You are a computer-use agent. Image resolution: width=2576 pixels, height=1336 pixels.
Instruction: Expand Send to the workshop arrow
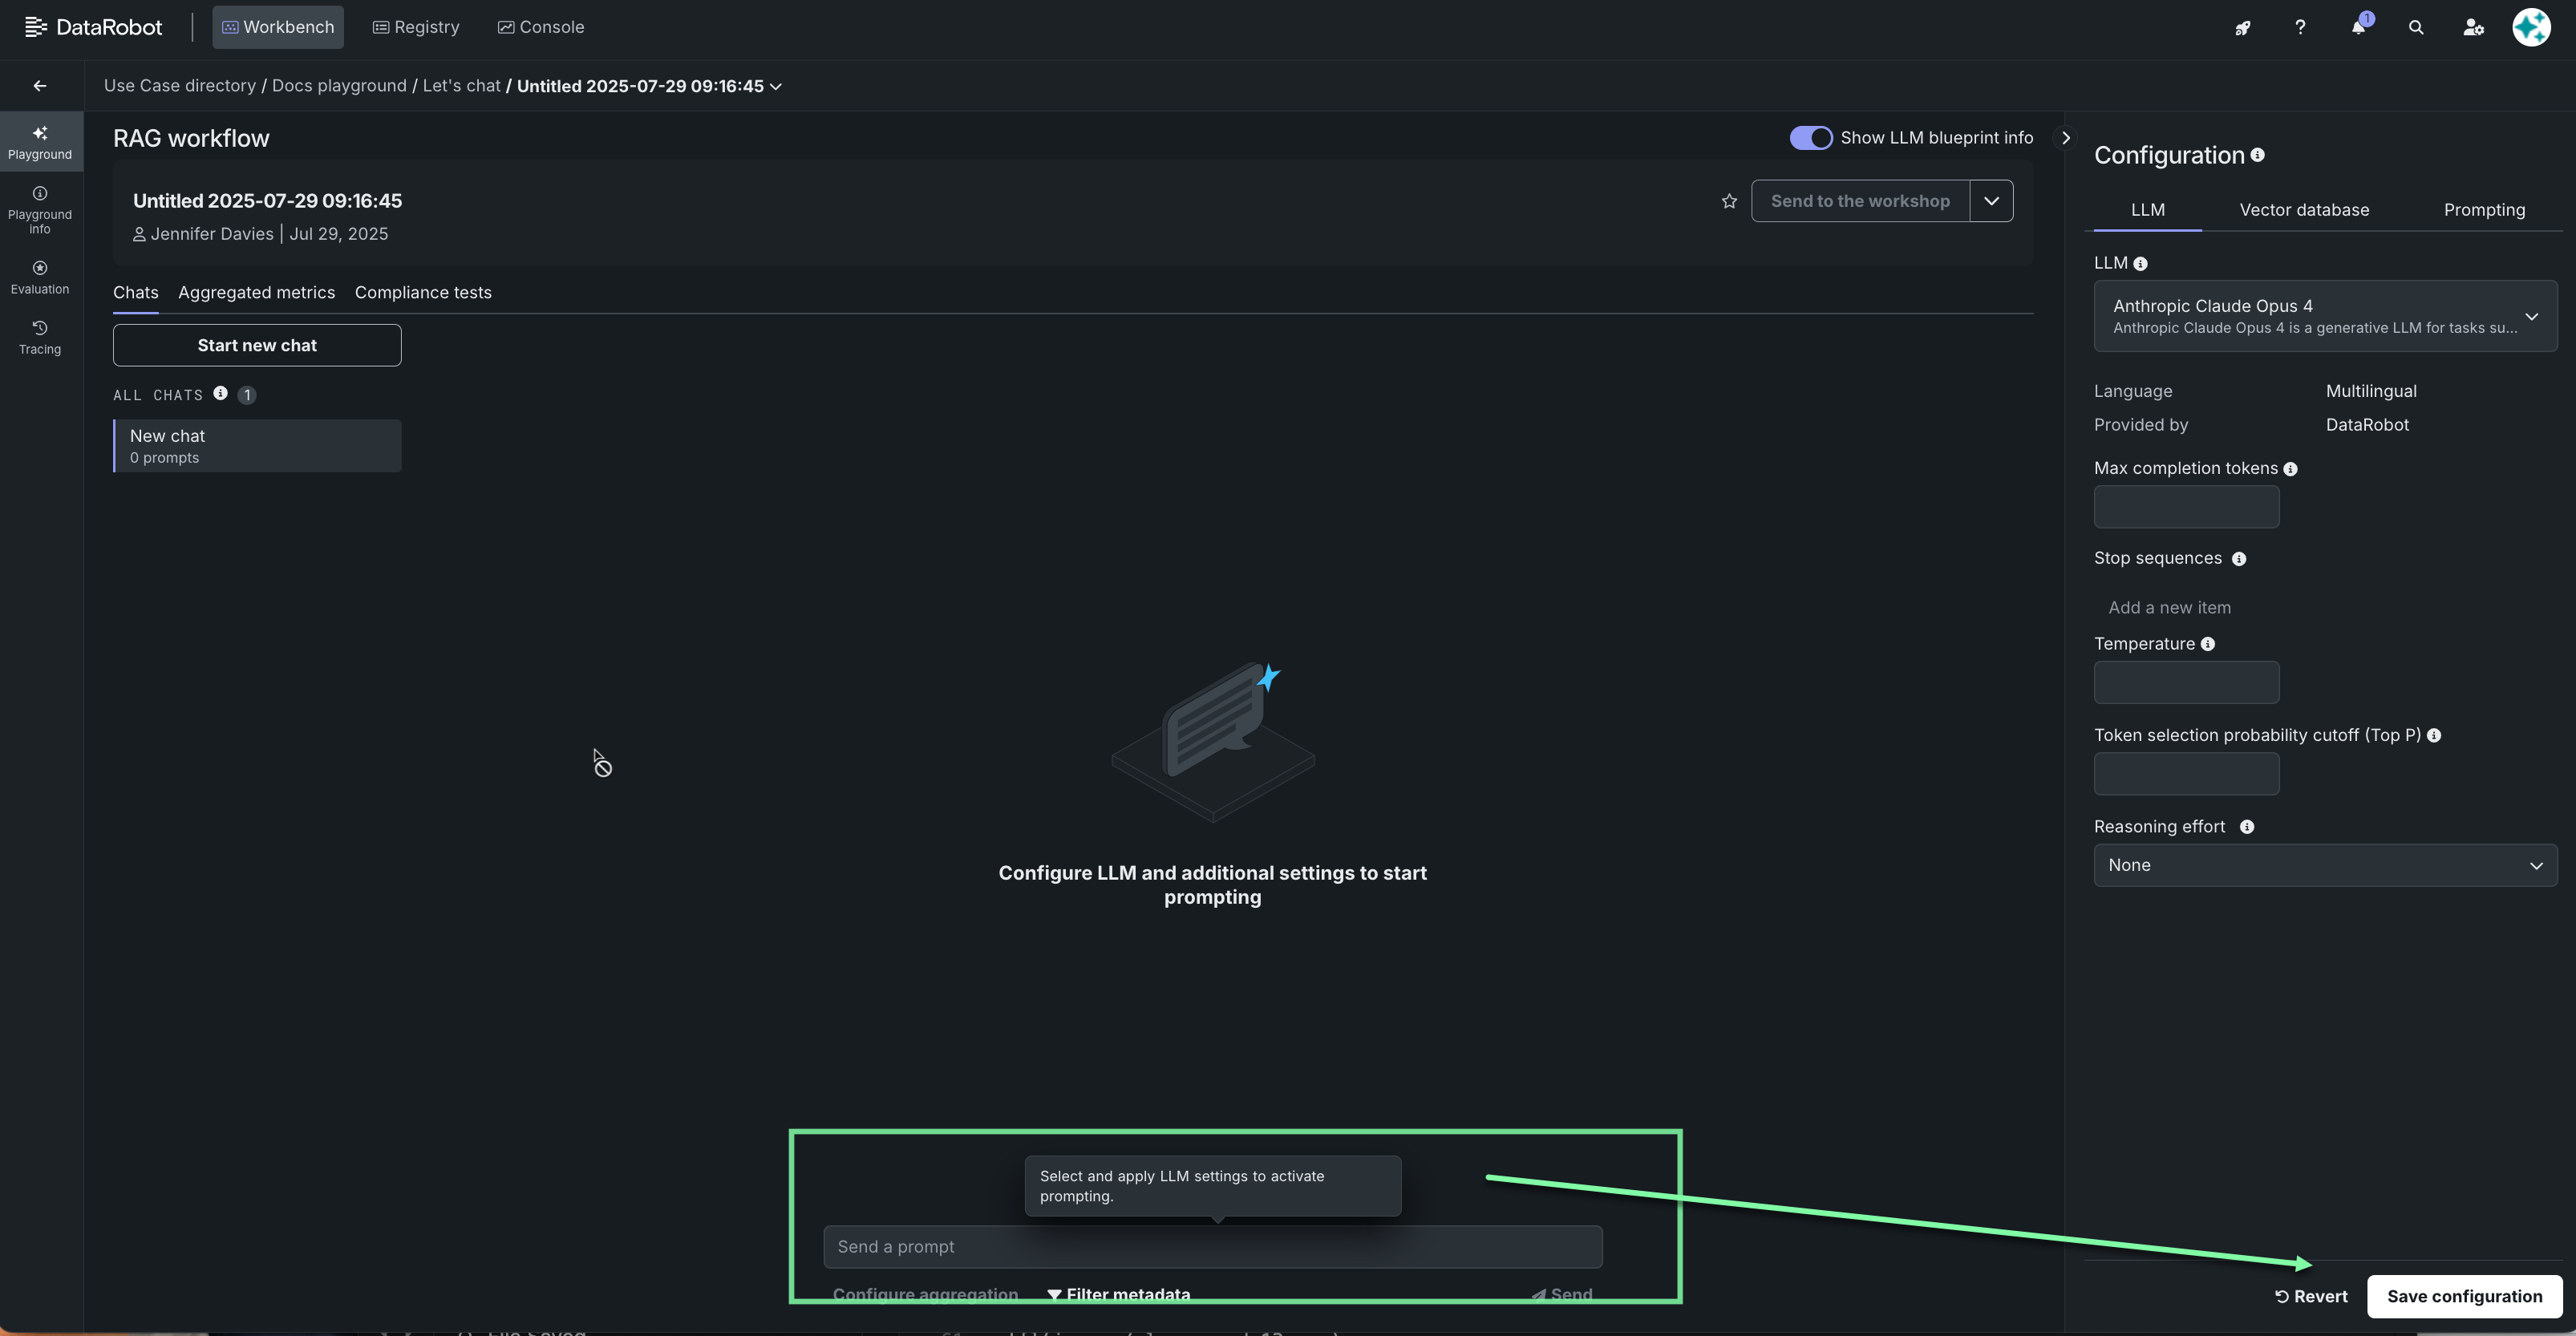click(1991, 201)
